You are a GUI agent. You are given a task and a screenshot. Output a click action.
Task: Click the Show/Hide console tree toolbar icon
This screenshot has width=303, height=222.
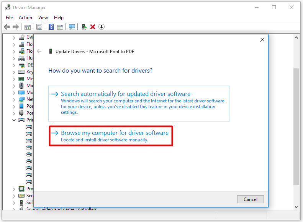[28, 27]
